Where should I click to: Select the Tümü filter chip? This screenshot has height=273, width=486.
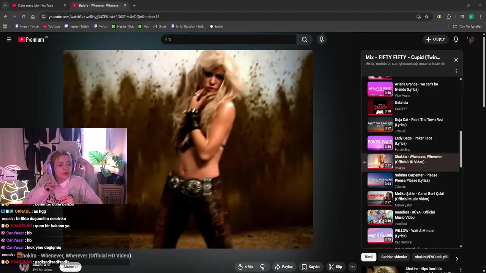[369, 257]
